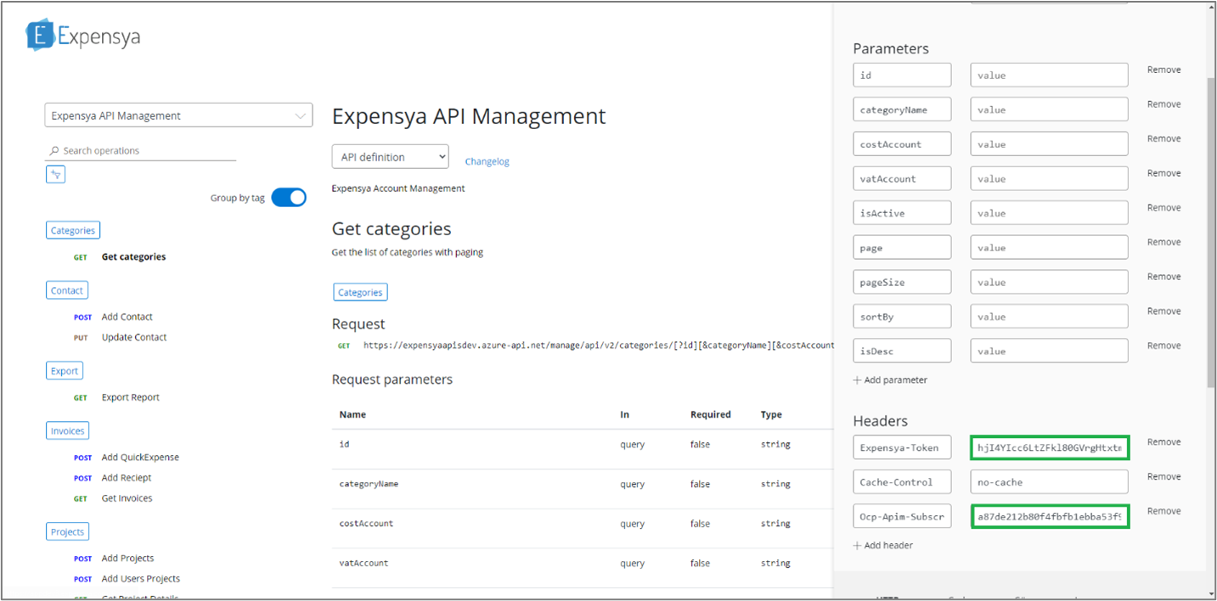Image resolution: width=1217 pixels, height=601 pixels.
Task: Remove the Expensya-Token header
Action: coord(1163,442)
